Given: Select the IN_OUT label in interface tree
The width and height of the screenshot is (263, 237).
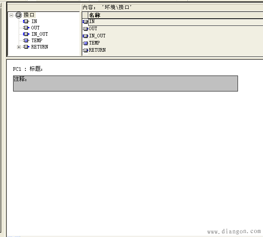Looking at the screenshot, I should coord(39,34).
